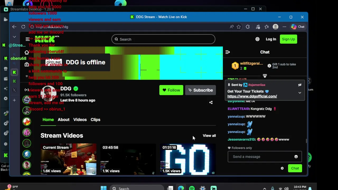Open the live broadcast sidebar icon
This screenshot has height=190, width=338.
(27, 90)
